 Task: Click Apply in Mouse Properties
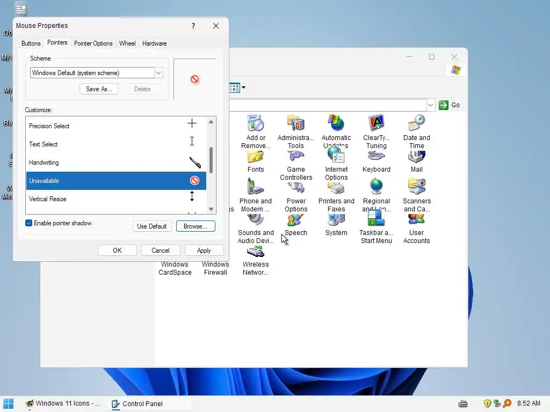tap(204, 251)
